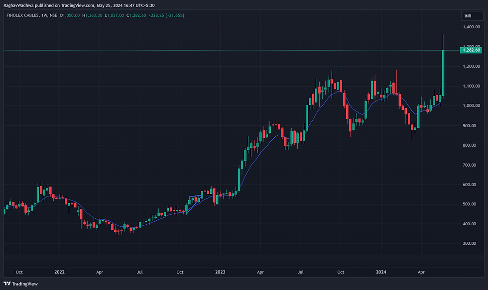Click the large green candle at far right
Image resolution: width=488 pixels, height=290 pixels.
443,73
